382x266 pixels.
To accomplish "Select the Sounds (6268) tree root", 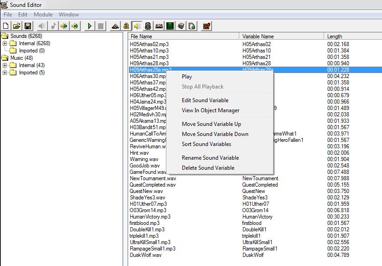I will pos(26,36).
